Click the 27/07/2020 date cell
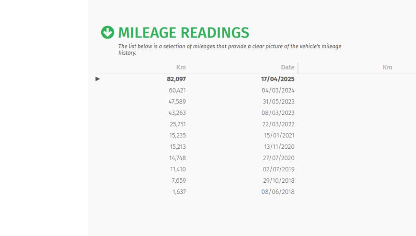 point(278,158)
